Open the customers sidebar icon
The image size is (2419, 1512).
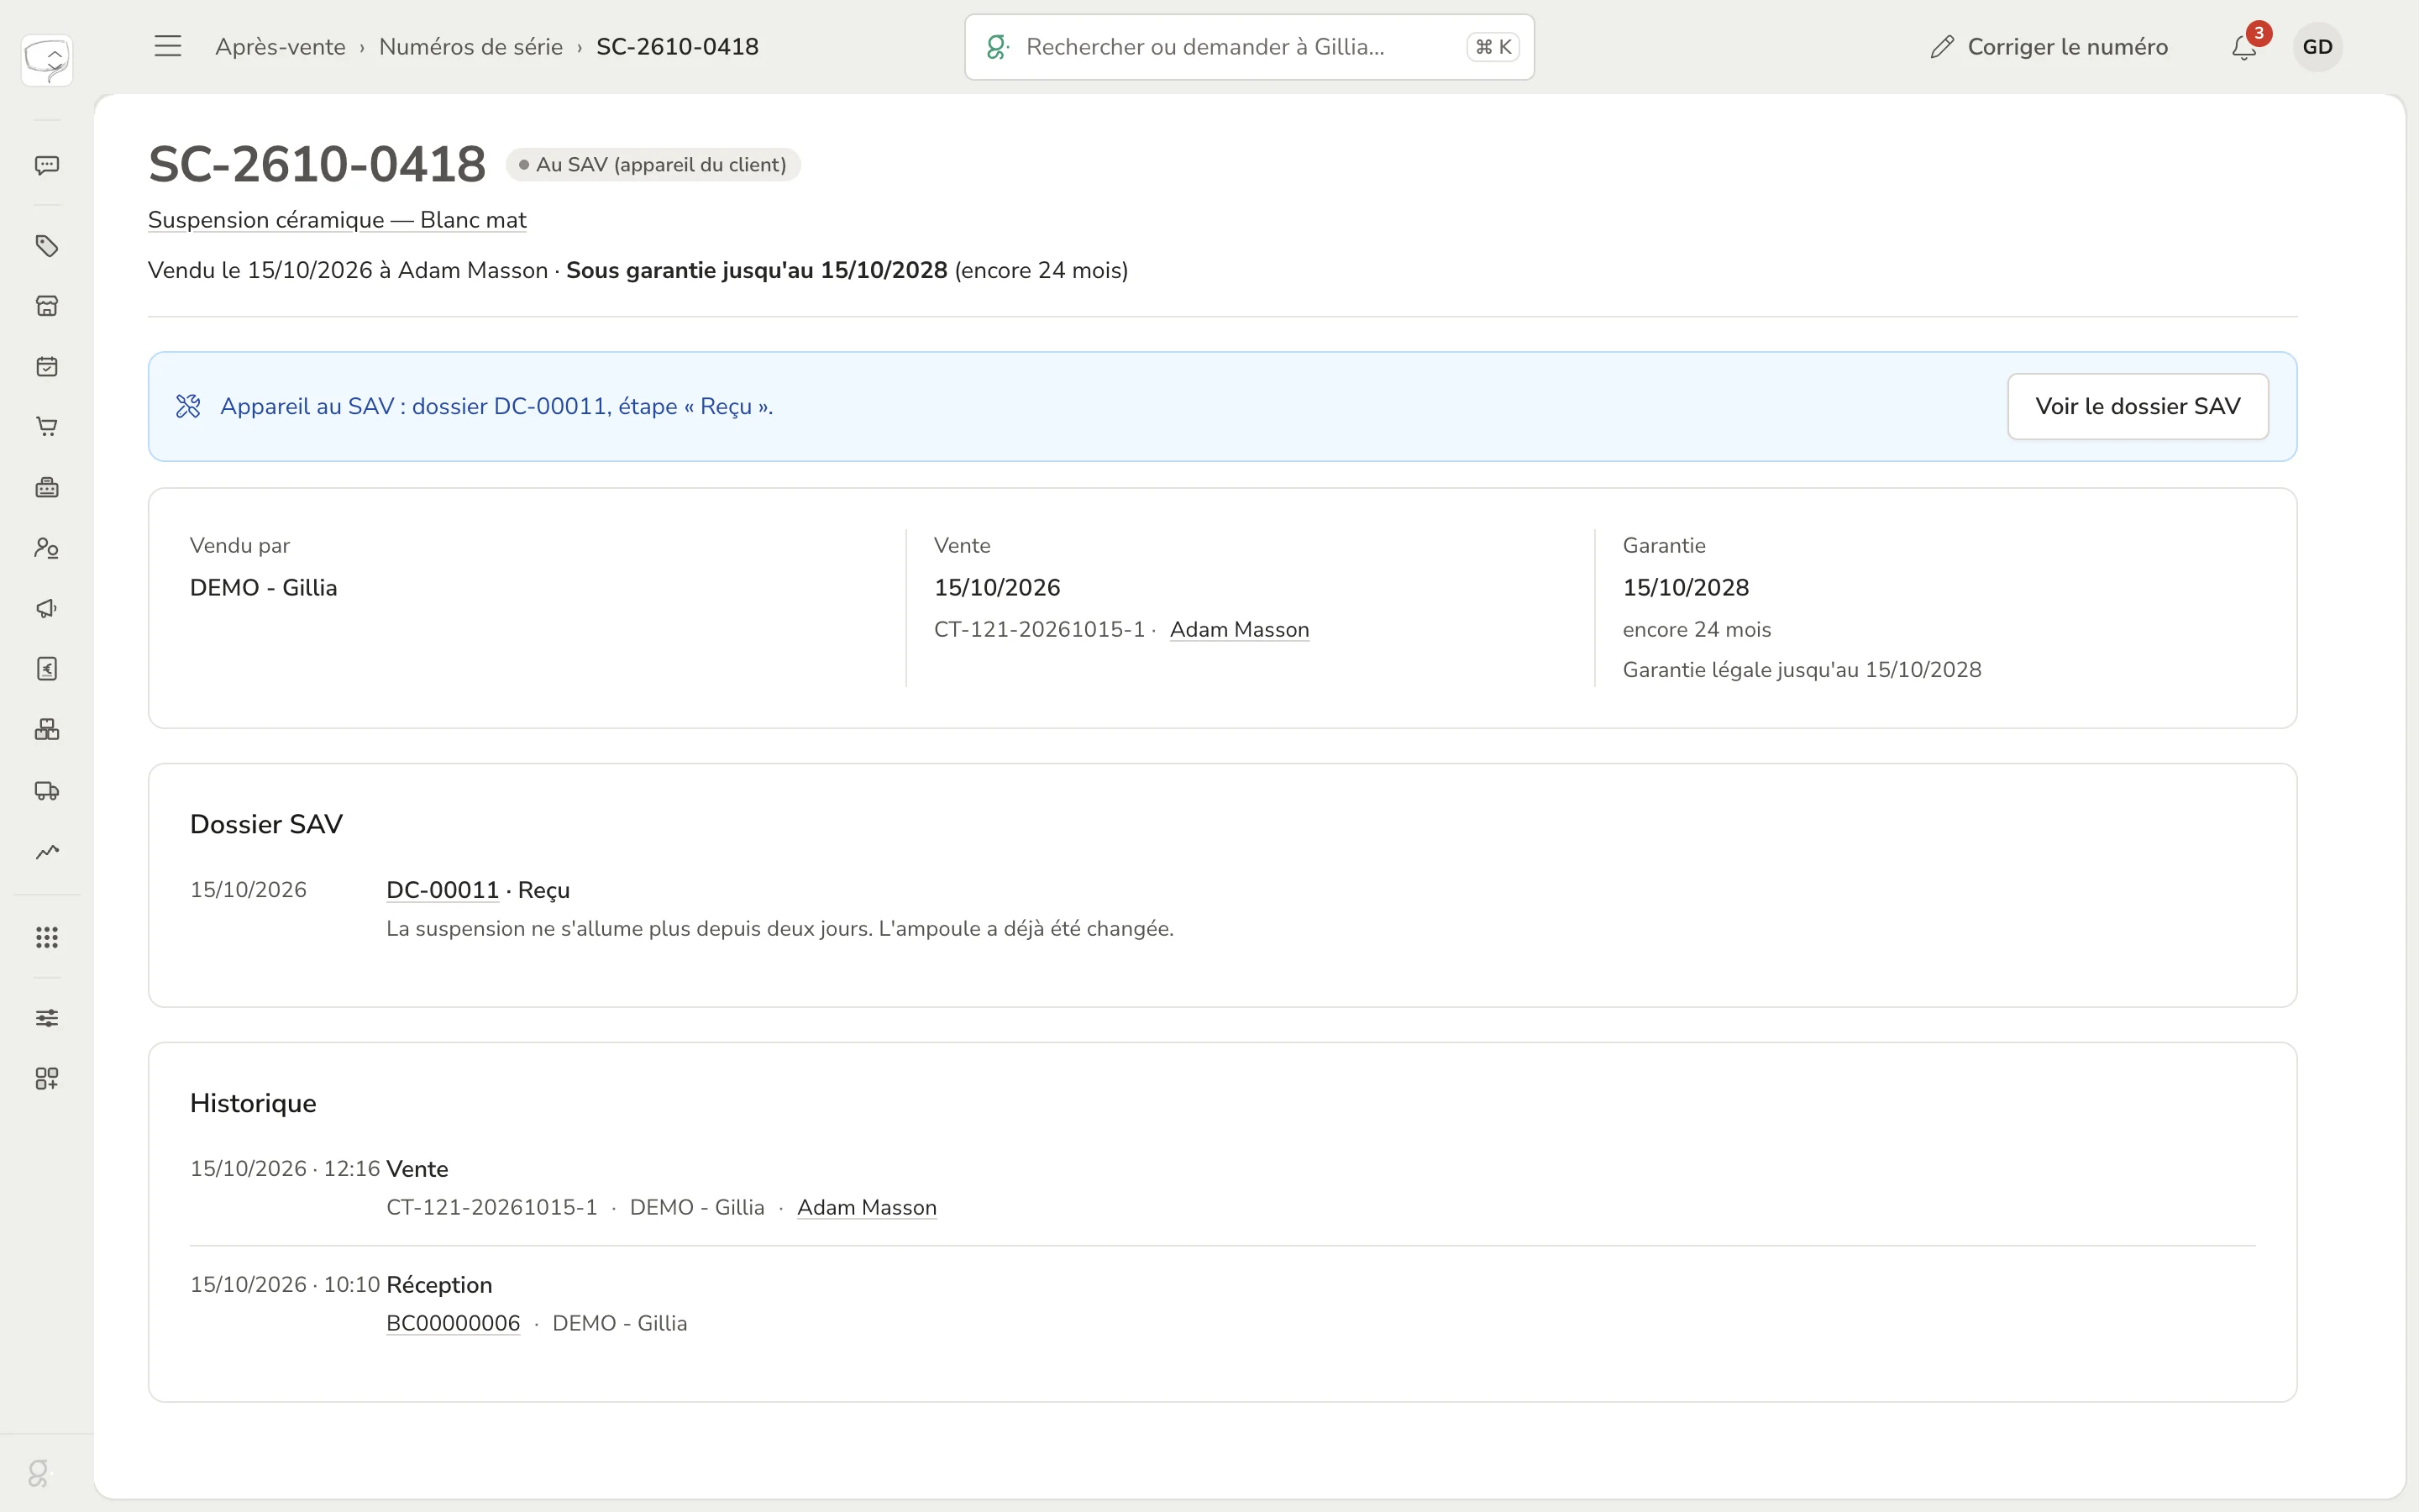(47, 548)
